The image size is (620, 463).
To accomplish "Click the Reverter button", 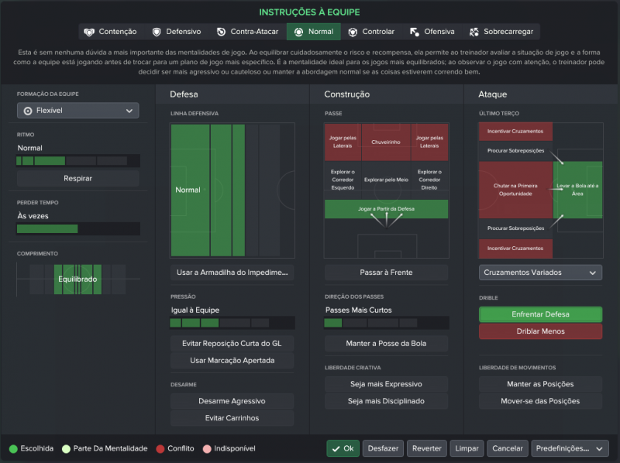I will coord(427,448).
